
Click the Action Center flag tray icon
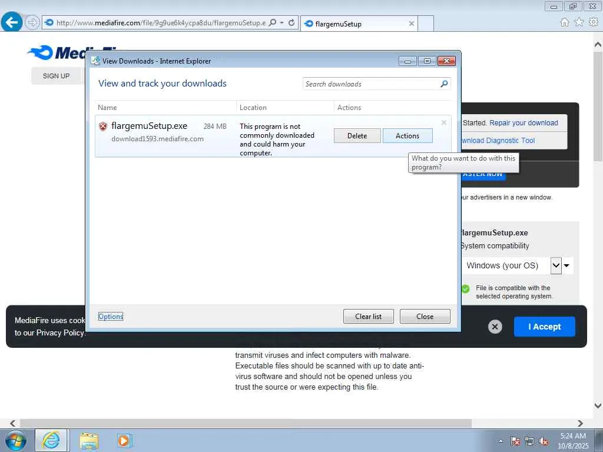click(x=515, y=441)
